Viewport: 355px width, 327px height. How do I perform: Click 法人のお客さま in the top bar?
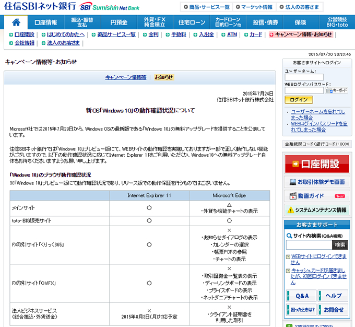tap(299, 7)
